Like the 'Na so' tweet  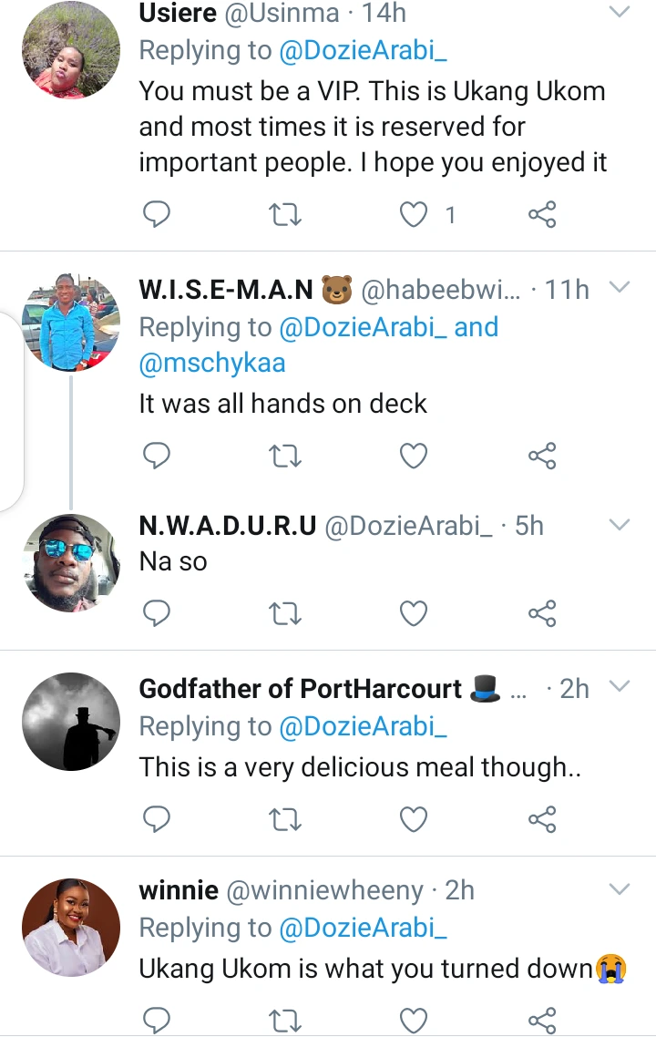click(415, 614)
